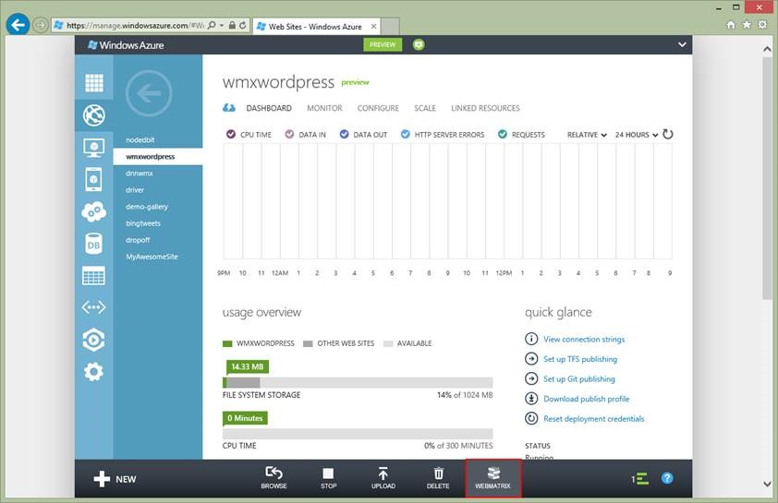
Task: Select the bingtweets site
Action: coord(143,223)
